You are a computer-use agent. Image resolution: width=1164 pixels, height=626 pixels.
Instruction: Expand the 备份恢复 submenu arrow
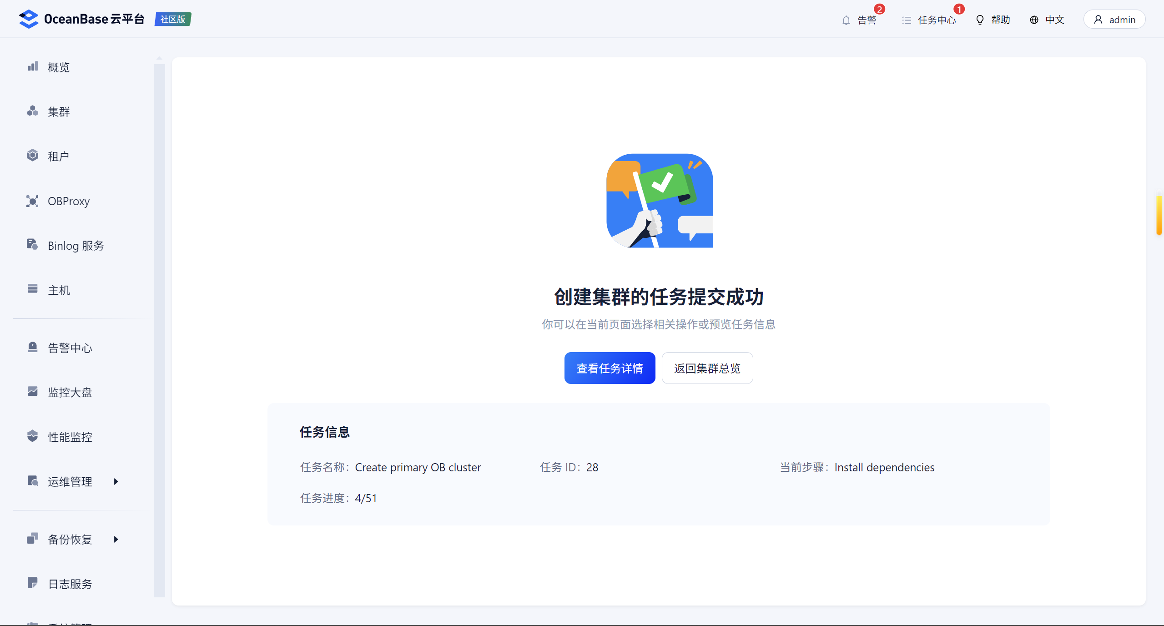[116, 539]
